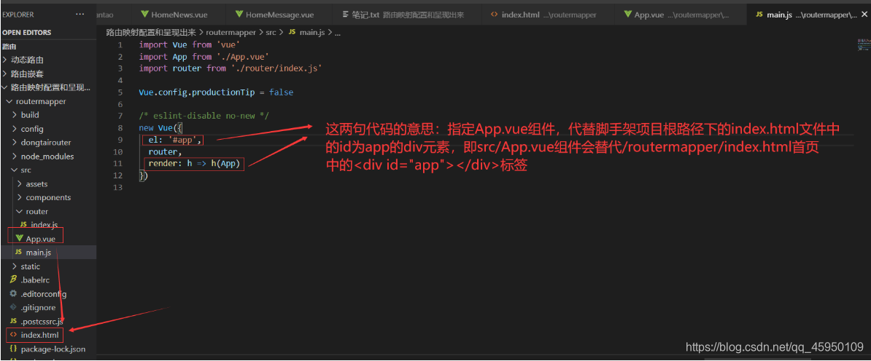The height and width of the screenshot is (361, 871).
Task: Expand the node_modules folder
Action: 47,156
